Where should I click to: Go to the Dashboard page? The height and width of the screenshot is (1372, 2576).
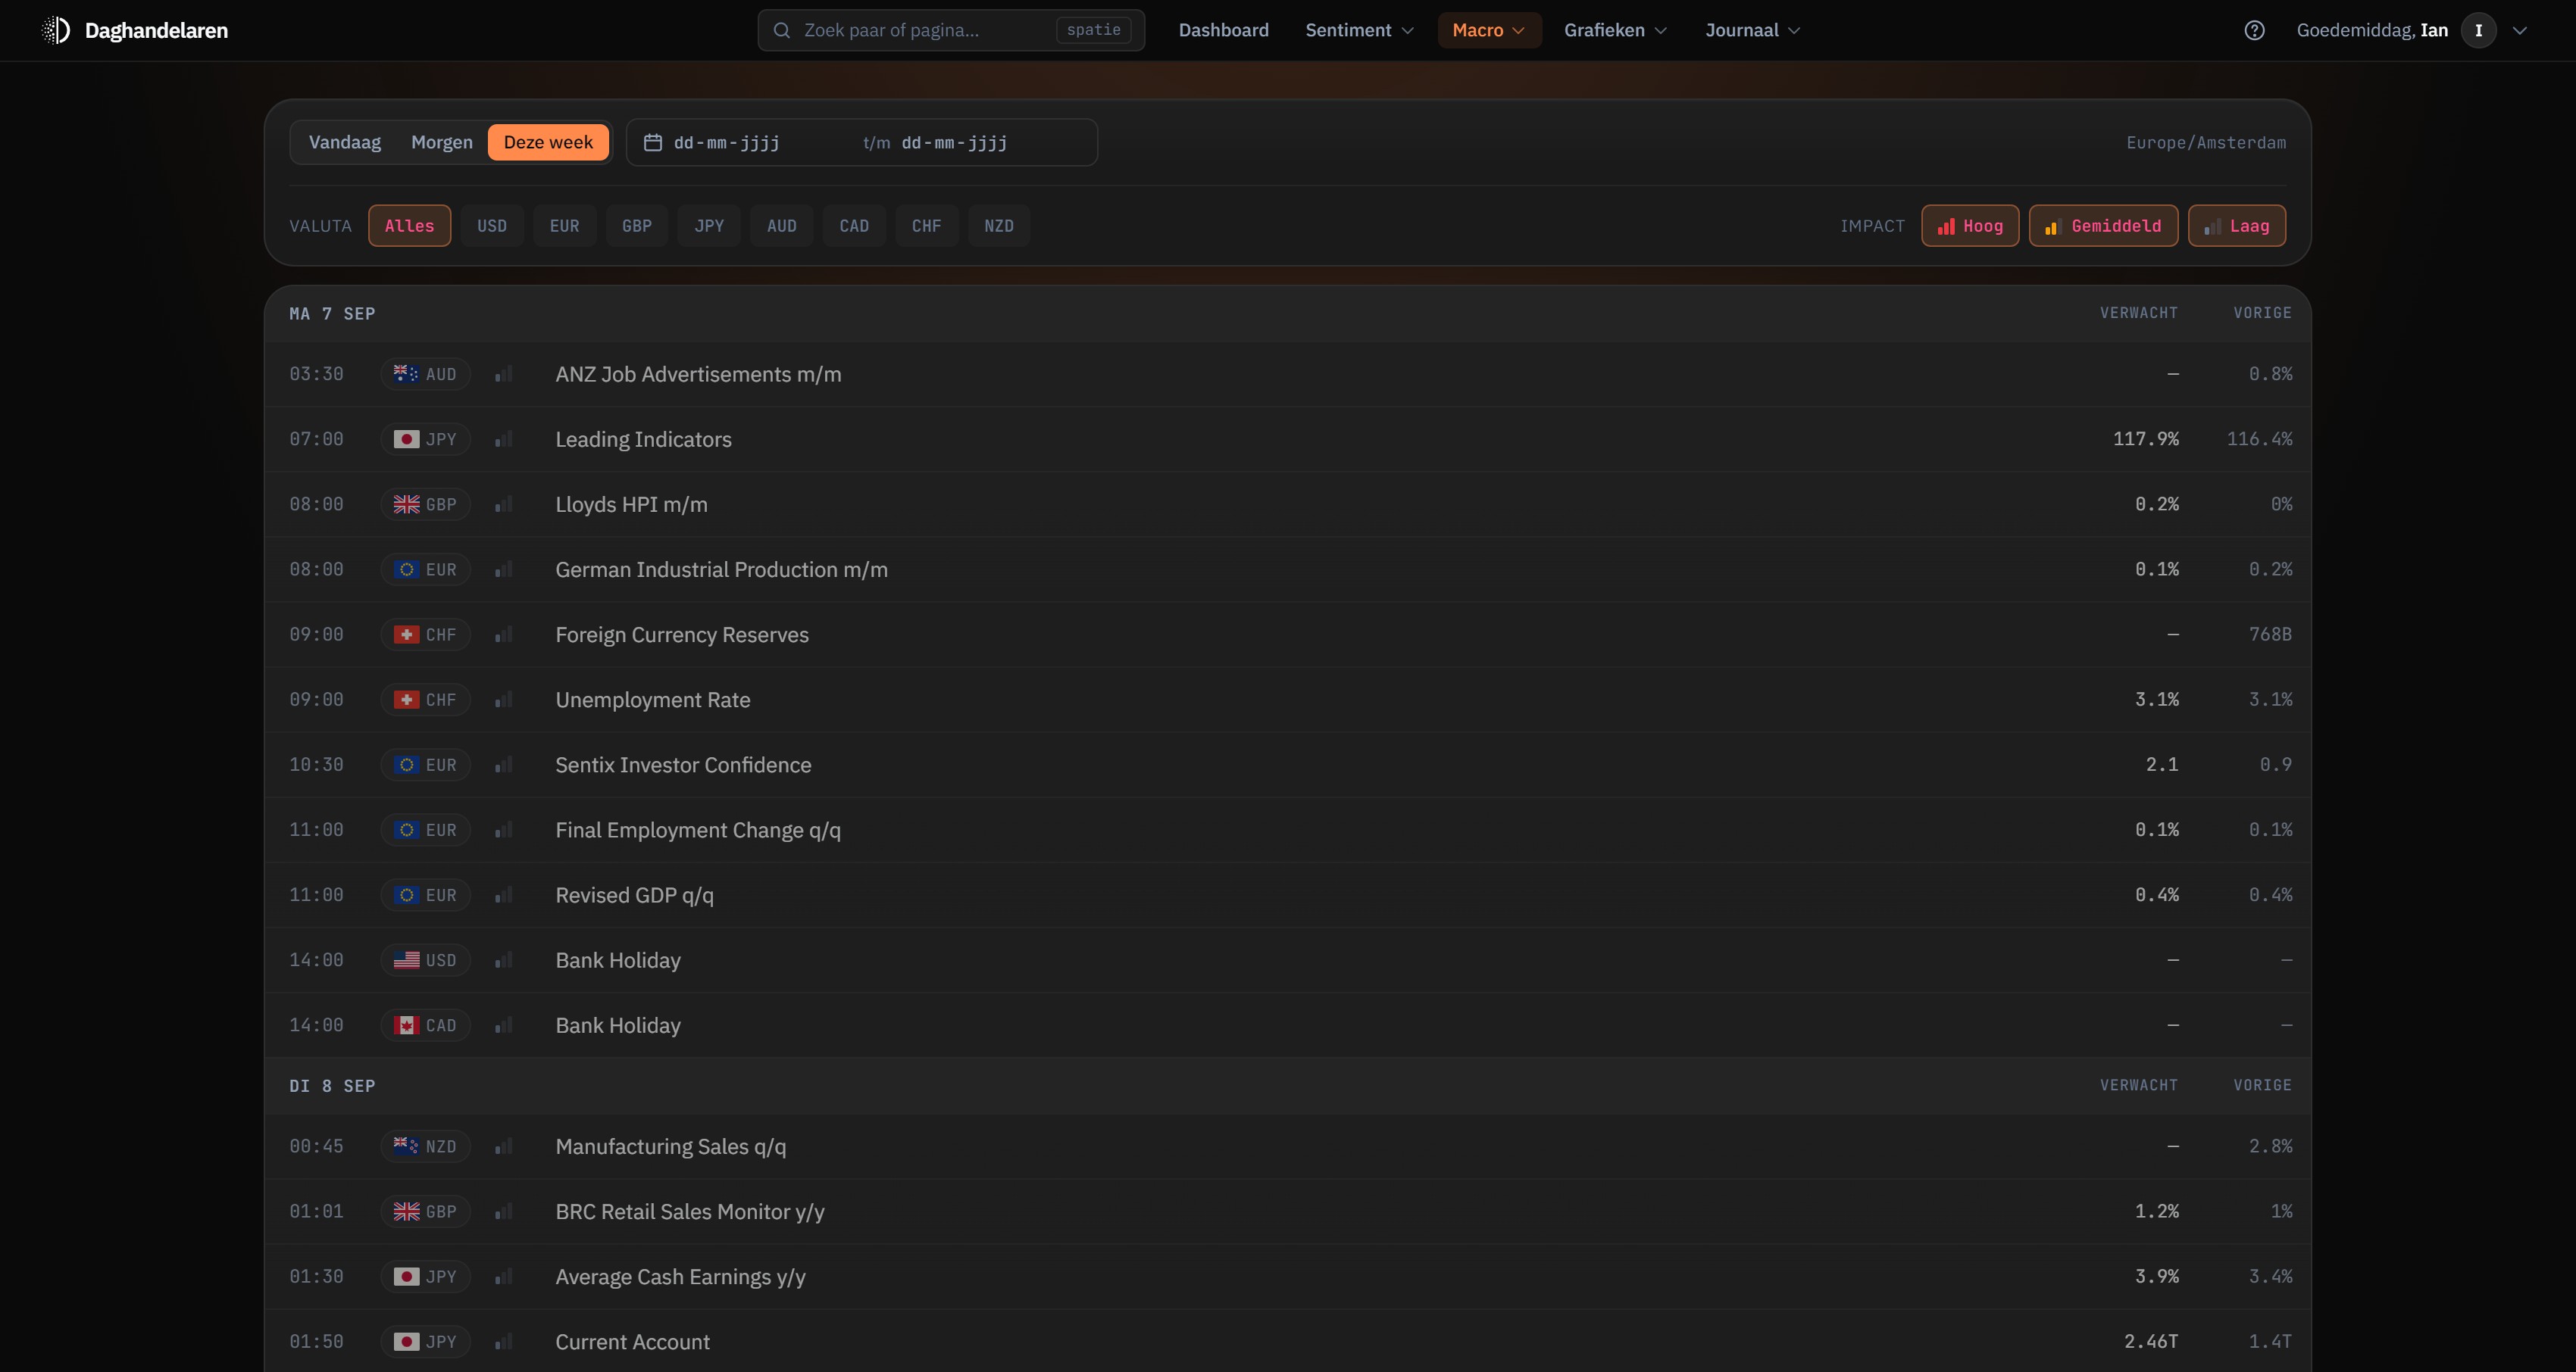tap(1223, 30)
